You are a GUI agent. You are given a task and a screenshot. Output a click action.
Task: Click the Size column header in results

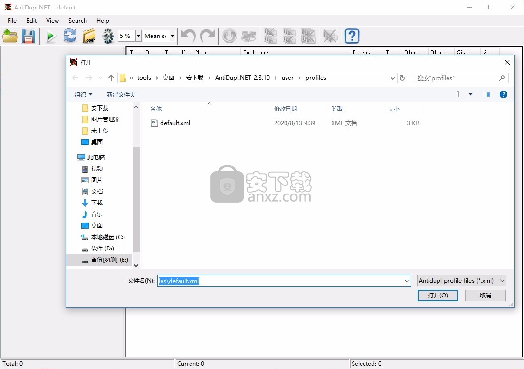[x=467, y=52]
